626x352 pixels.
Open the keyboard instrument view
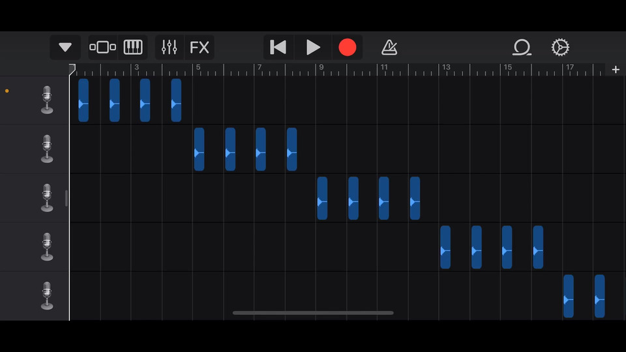pyautogui.click(x=133, y=47)
